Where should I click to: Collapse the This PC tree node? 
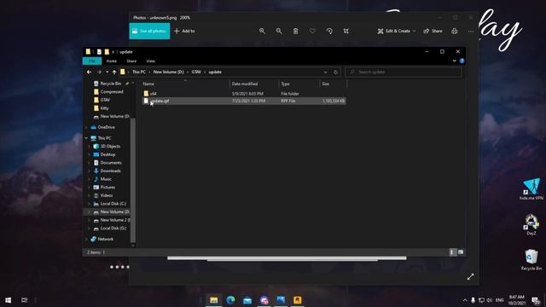tap(87, 138)
